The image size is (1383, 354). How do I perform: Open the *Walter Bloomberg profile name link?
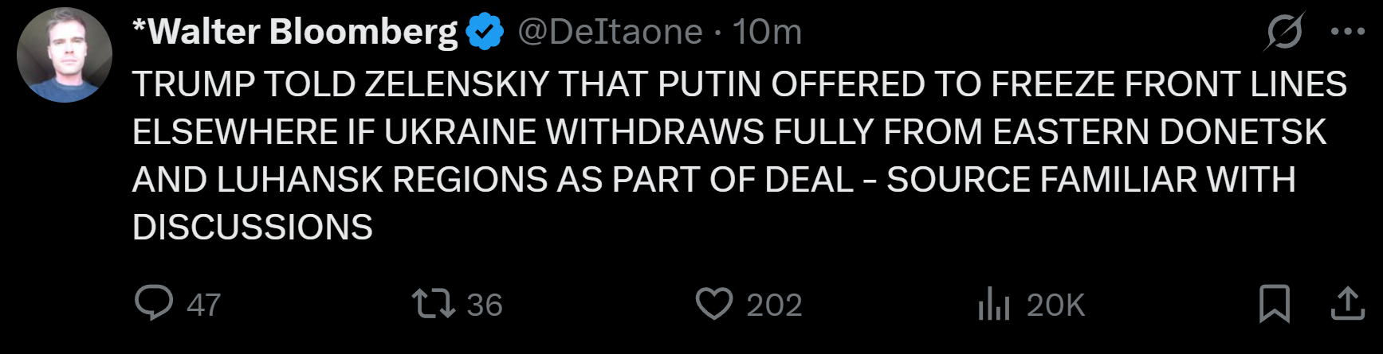[x=295, y=32]
